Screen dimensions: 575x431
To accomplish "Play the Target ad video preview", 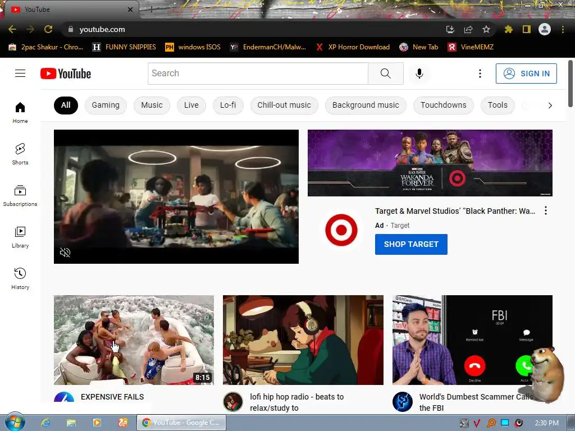I will tap(176, 196).
